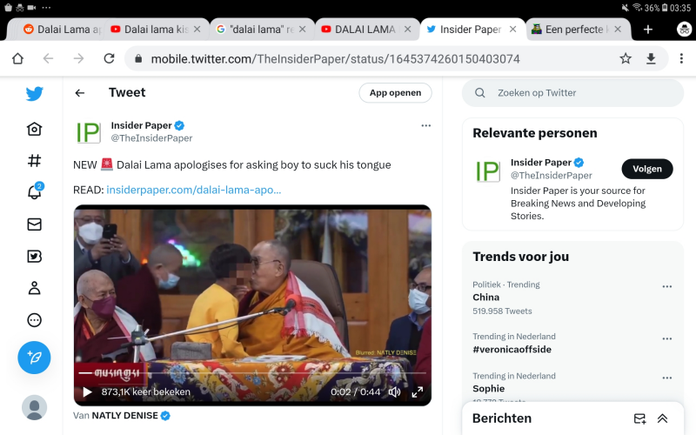Open More options circle icon

pyautogui.click(x=34, y=320)
